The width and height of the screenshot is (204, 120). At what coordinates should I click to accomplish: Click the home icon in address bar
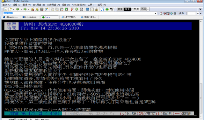(161, 13)
